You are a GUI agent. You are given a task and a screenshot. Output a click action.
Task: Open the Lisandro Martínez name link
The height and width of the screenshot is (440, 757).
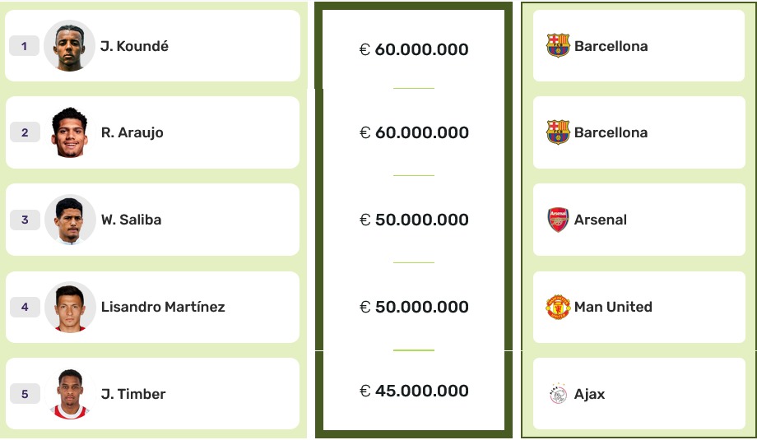tap(163, 307)
